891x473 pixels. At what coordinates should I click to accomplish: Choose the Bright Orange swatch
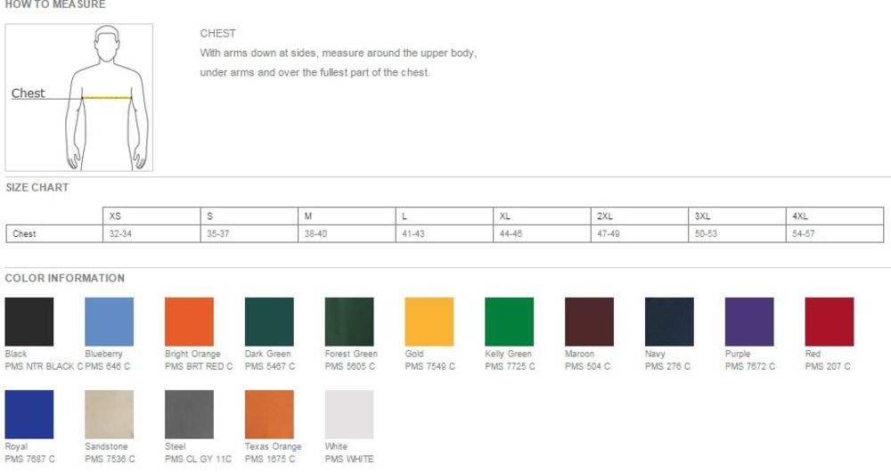189,322
